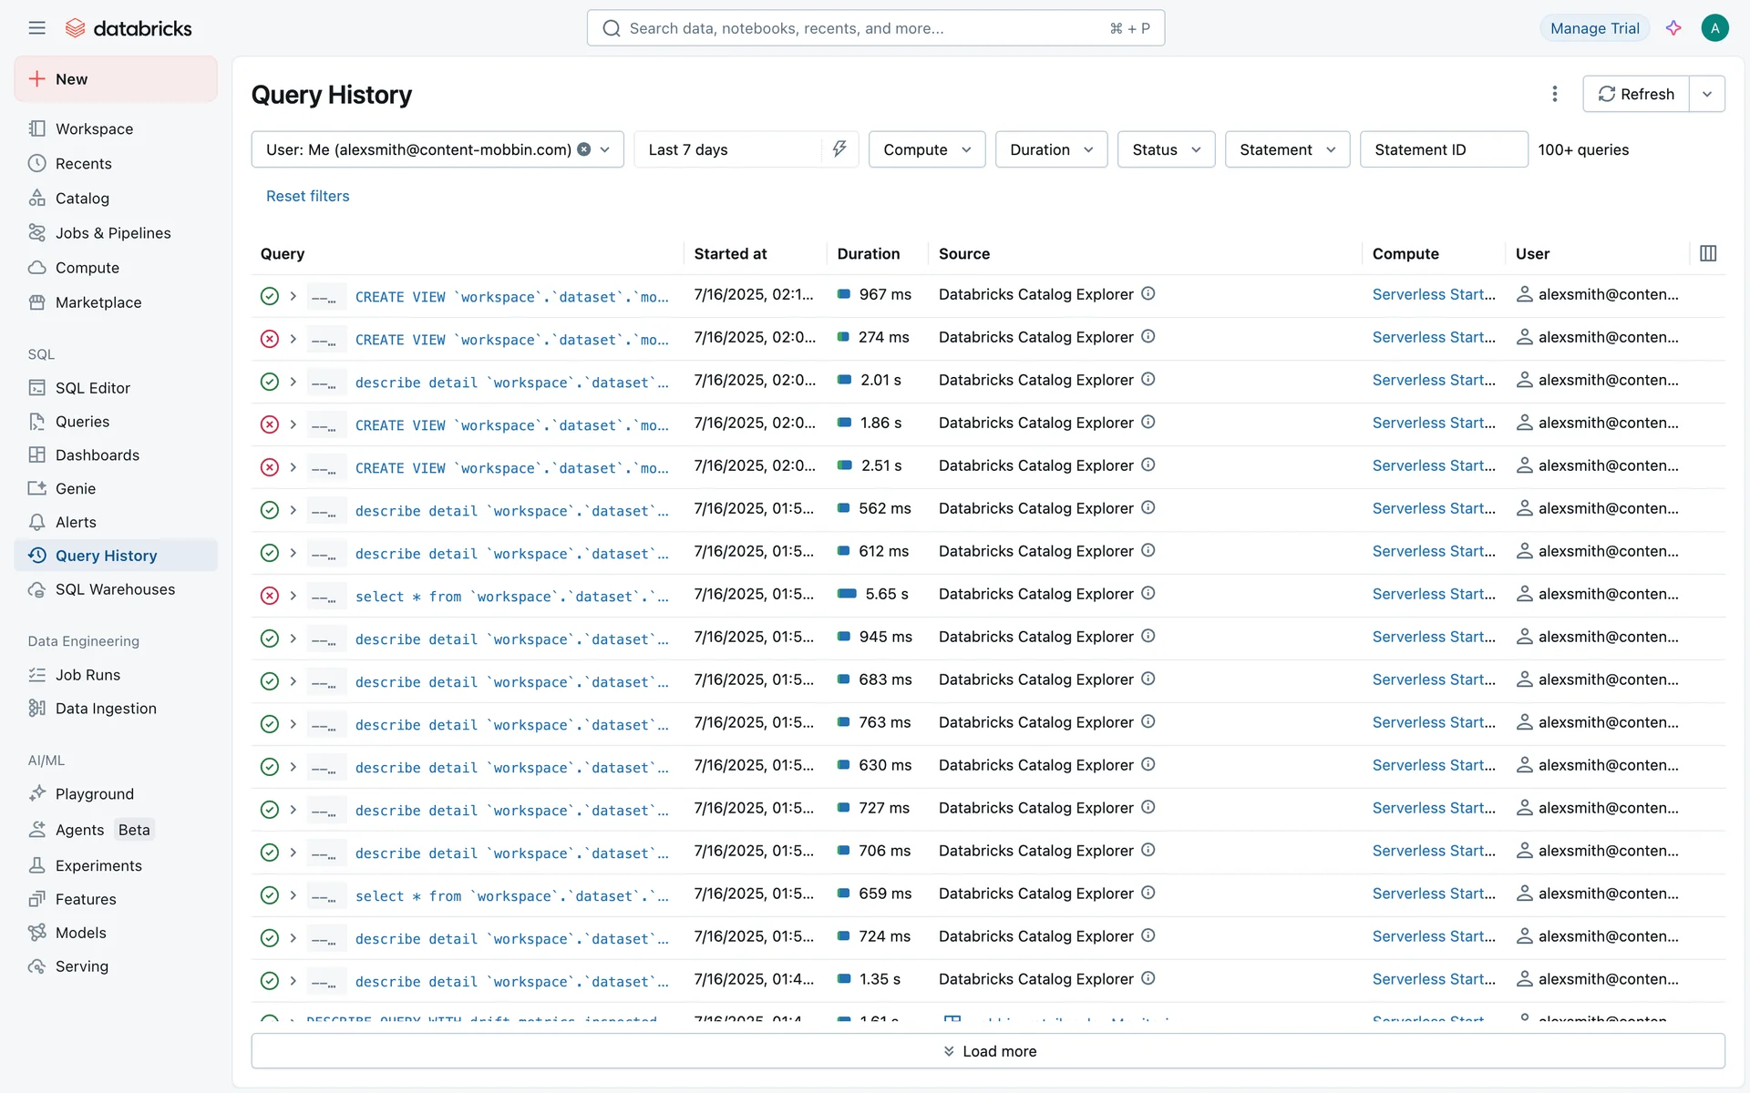Screen dimensions: 1750x1093
Task: Expand the first CREATE VIEW query row
Action: coord(293,296)
